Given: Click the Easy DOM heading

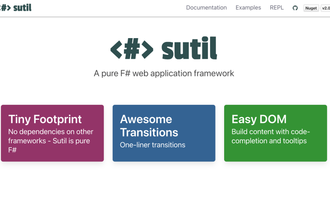Looking at the screenshot, I should [x=259, y=119].
